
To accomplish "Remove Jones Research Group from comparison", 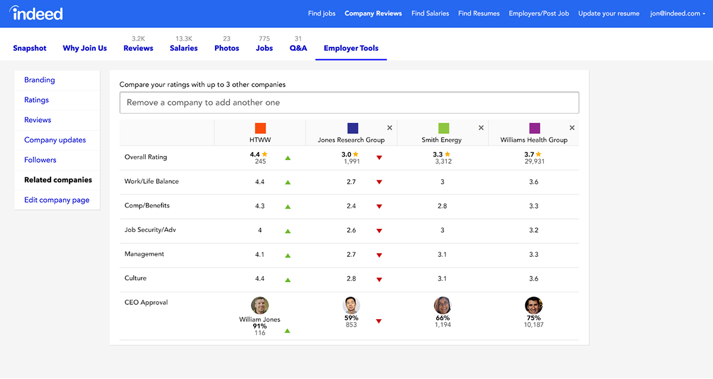I will click(x=390, y=128).
